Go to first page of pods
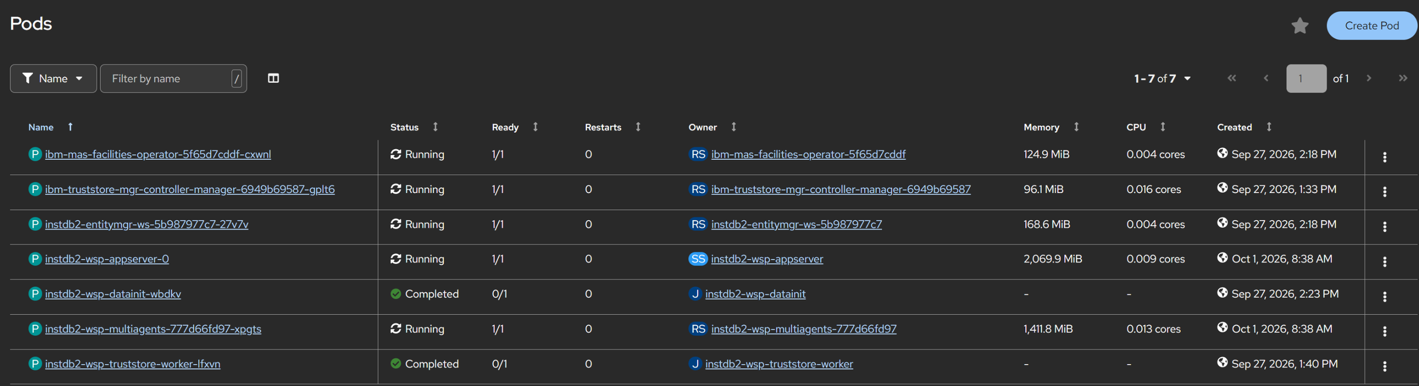1419x386 pixels. tap(1232, 78)
